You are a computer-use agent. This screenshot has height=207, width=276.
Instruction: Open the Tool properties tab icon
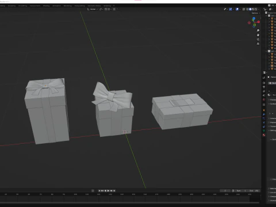coord(264,78)
